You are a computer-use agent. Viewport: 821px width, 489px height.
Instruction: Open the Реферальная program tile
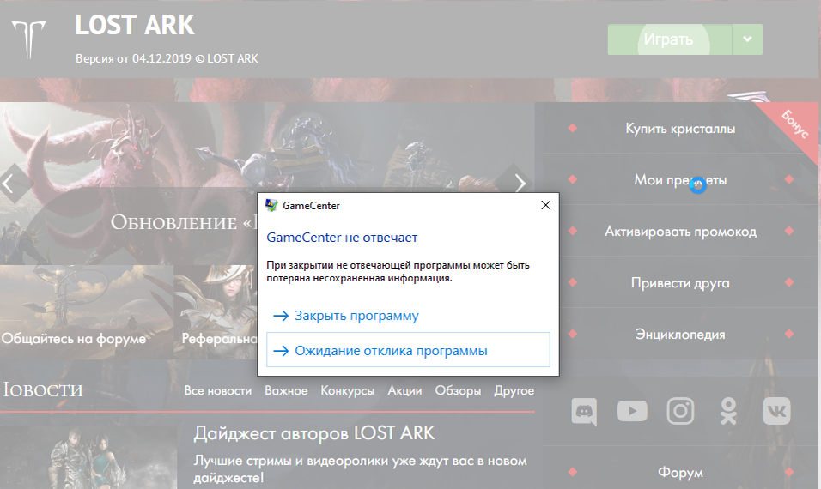216,311
